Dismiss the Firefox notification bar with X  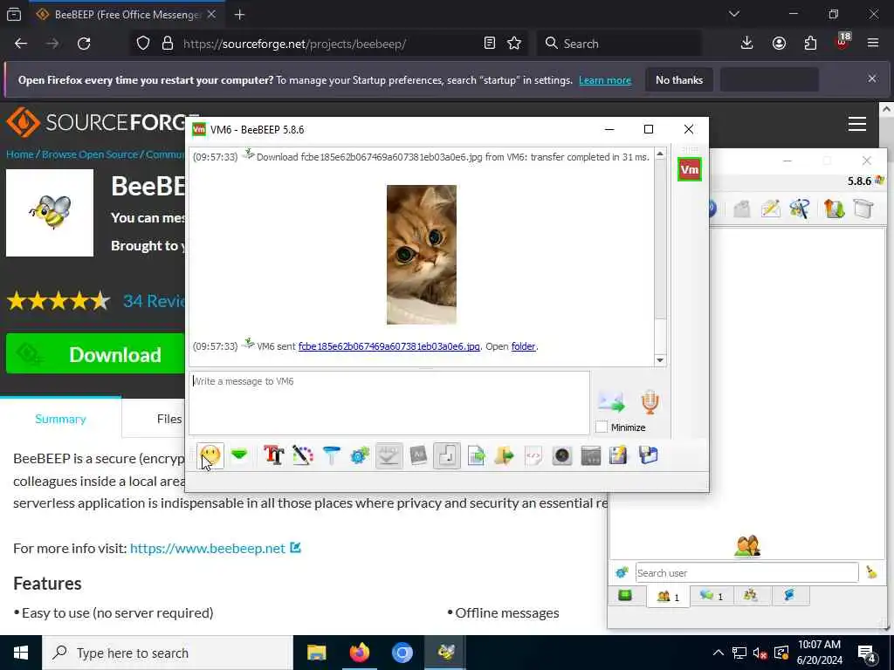click(x=872, y=79)
